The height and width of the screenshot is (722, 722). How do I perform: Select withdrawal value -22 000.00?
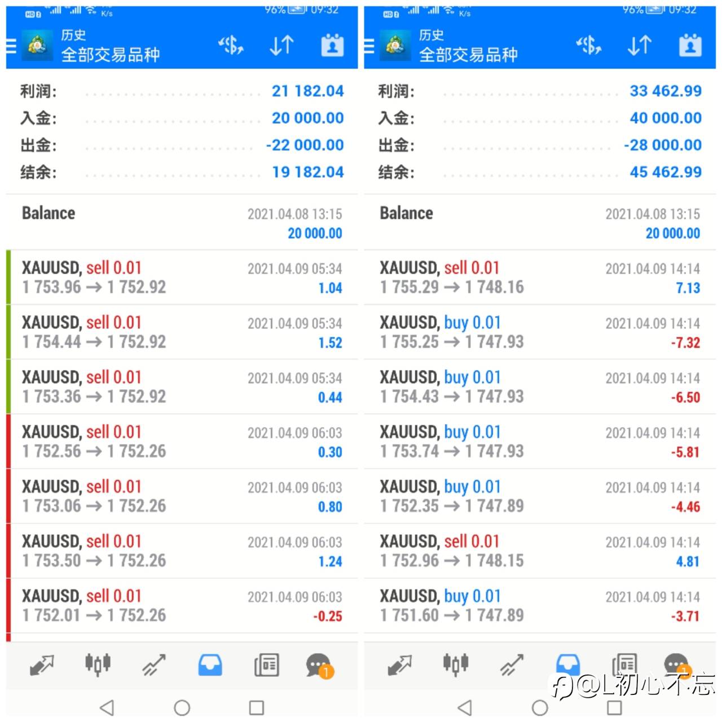tap(305, 145)
